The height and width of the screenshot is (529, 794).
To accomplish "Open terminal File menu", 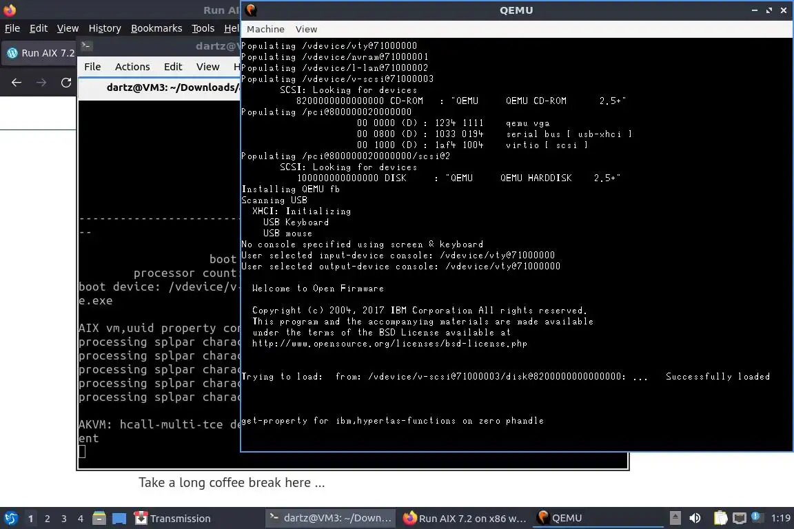I will (x=92, y=67).
